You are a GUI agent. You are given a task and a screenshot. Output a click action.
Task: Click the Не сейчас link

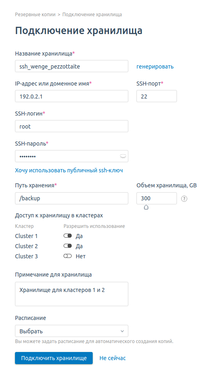coord(113,358)
